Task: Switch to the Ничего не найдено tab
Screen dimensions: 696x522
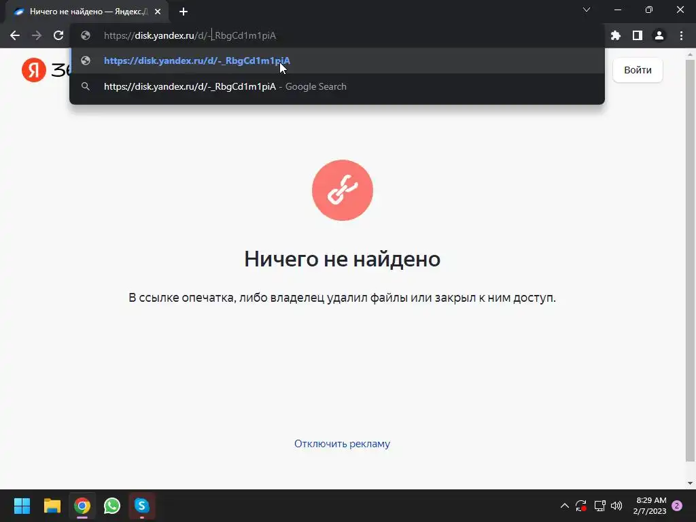Action: pos(88,12)
